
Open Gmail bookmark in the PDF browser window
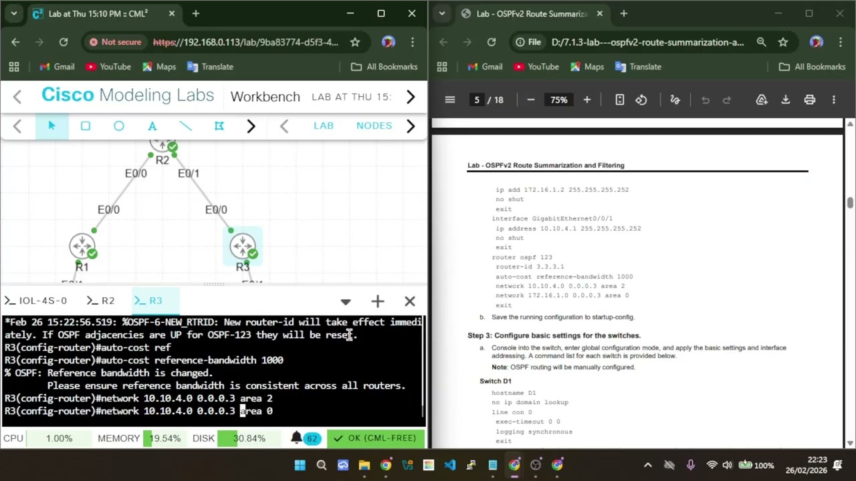click(x=485, y=67)
